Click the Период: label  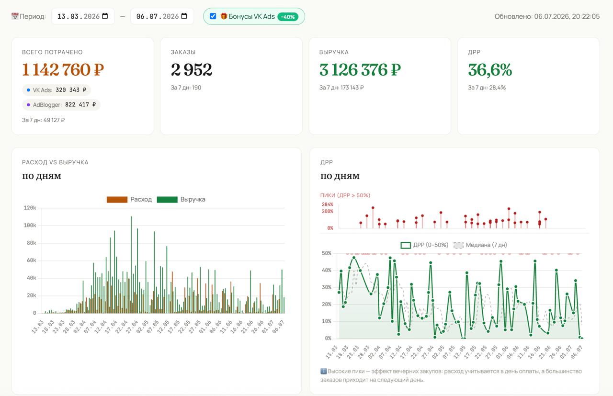(x=33, y=16)
